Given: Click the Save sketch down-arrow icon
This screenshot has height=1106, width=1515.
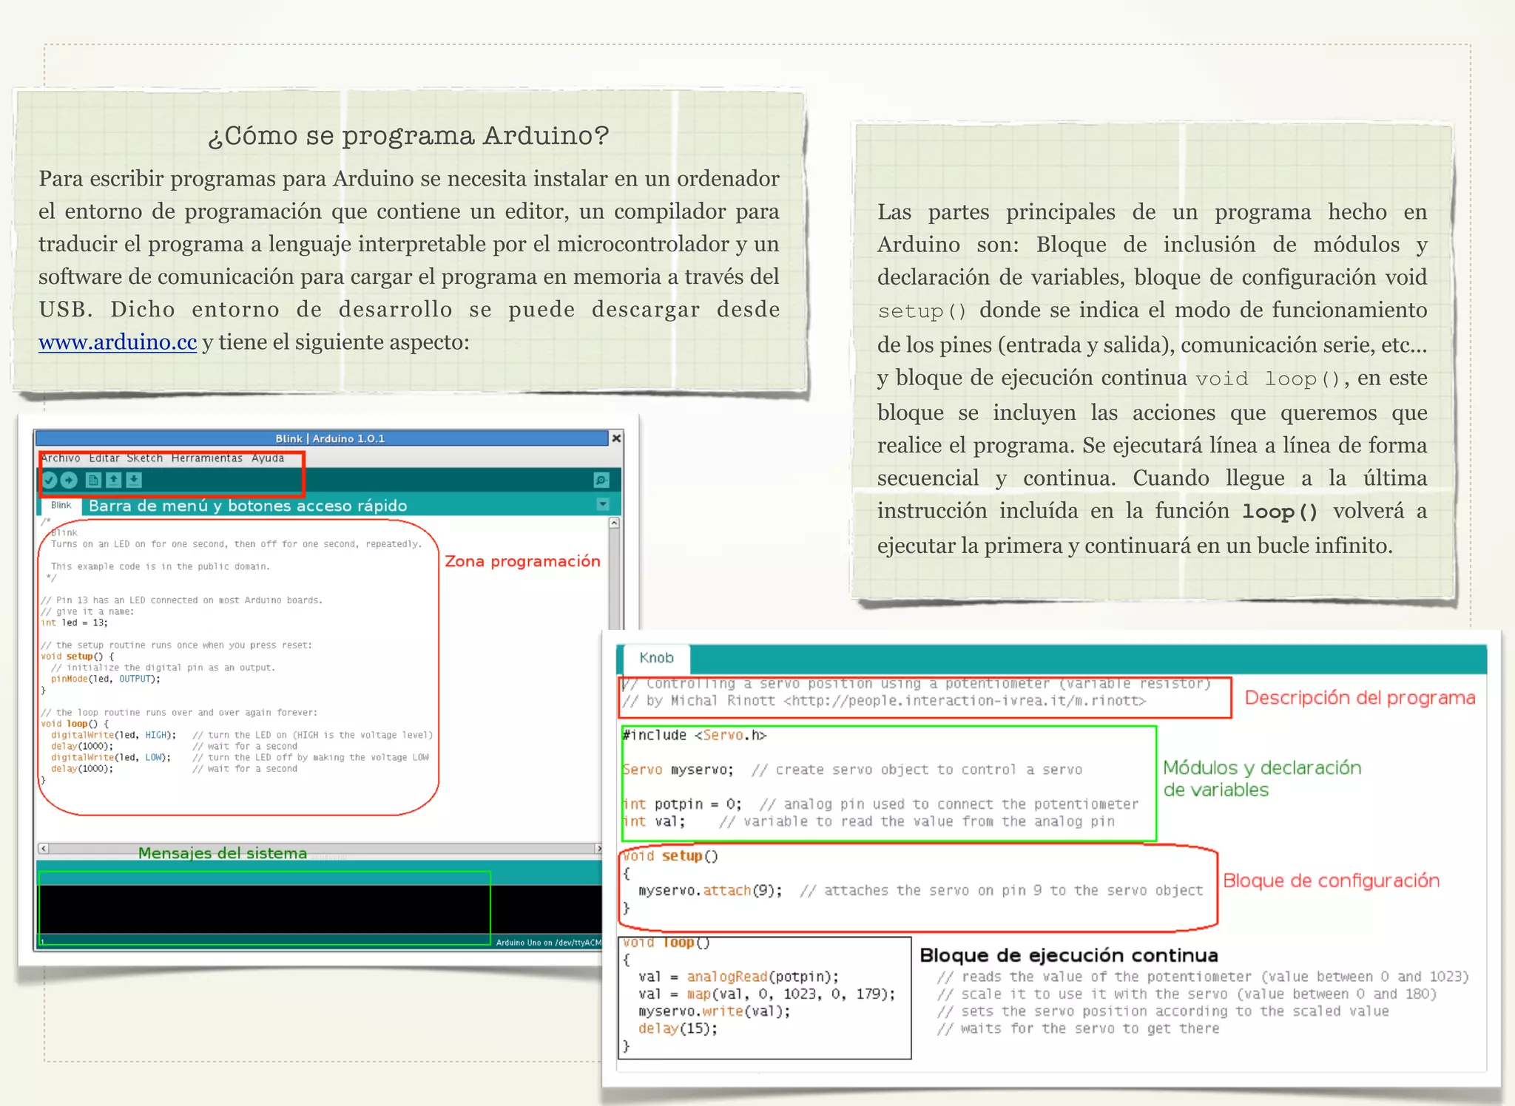Looking at the screenshot, I should click(x=134, y=480).
